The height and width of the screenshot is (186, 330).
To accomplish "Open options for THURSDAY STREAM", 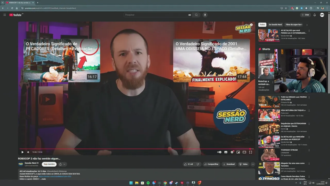I will pos(309,150).
